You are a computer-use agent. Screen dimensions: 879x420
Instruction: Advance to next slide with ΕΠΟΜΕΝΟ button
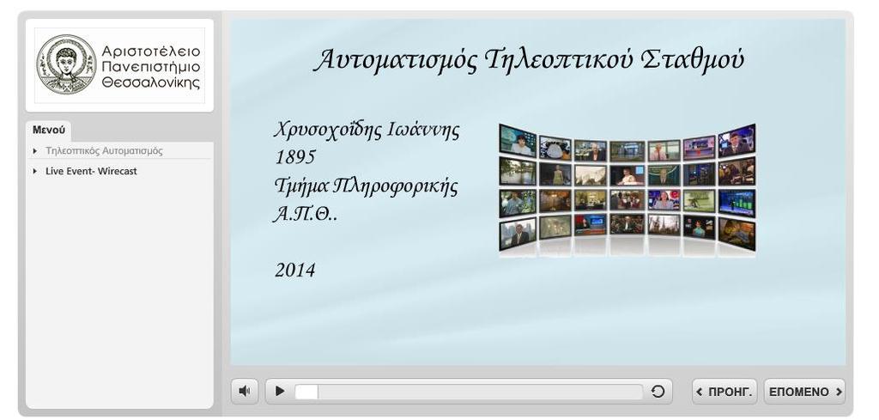[804, 392]
